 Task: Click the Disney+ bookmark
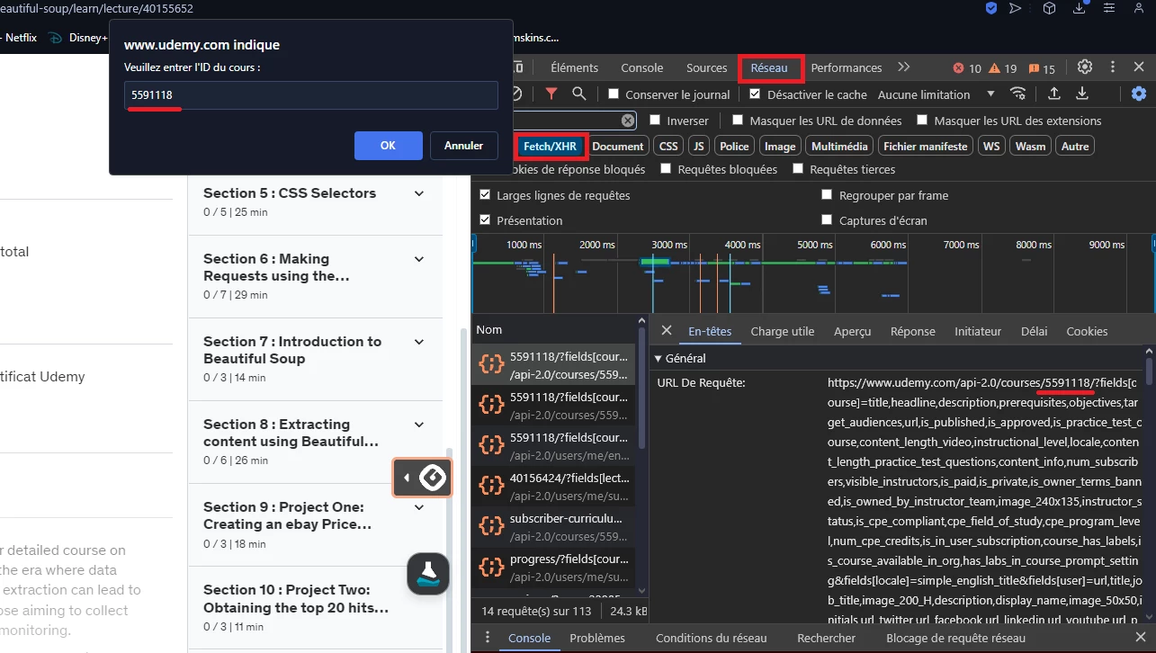(x=77, y=38)
